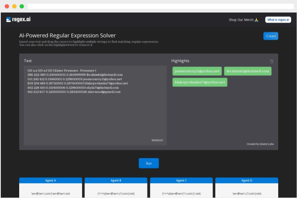297x198 pixels.
Task: Click the Run button
Action: (x=149, y=163)
